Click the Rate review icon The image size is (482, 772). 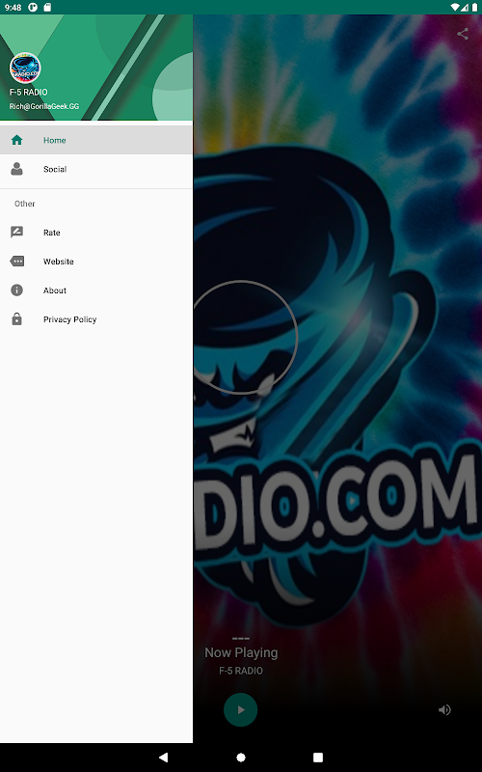(x=16, y=233)
